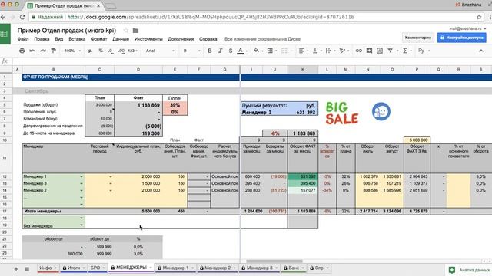Open the Arial font dropdown
The width and height of the screenshot is (492, 276).
[160, 51]
